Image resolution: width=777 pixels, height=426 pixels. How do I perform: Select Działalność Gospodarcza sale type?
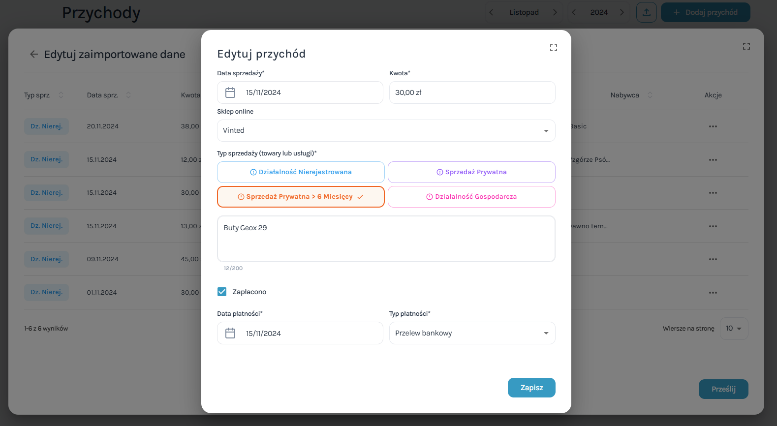click(x=471, y=197)
